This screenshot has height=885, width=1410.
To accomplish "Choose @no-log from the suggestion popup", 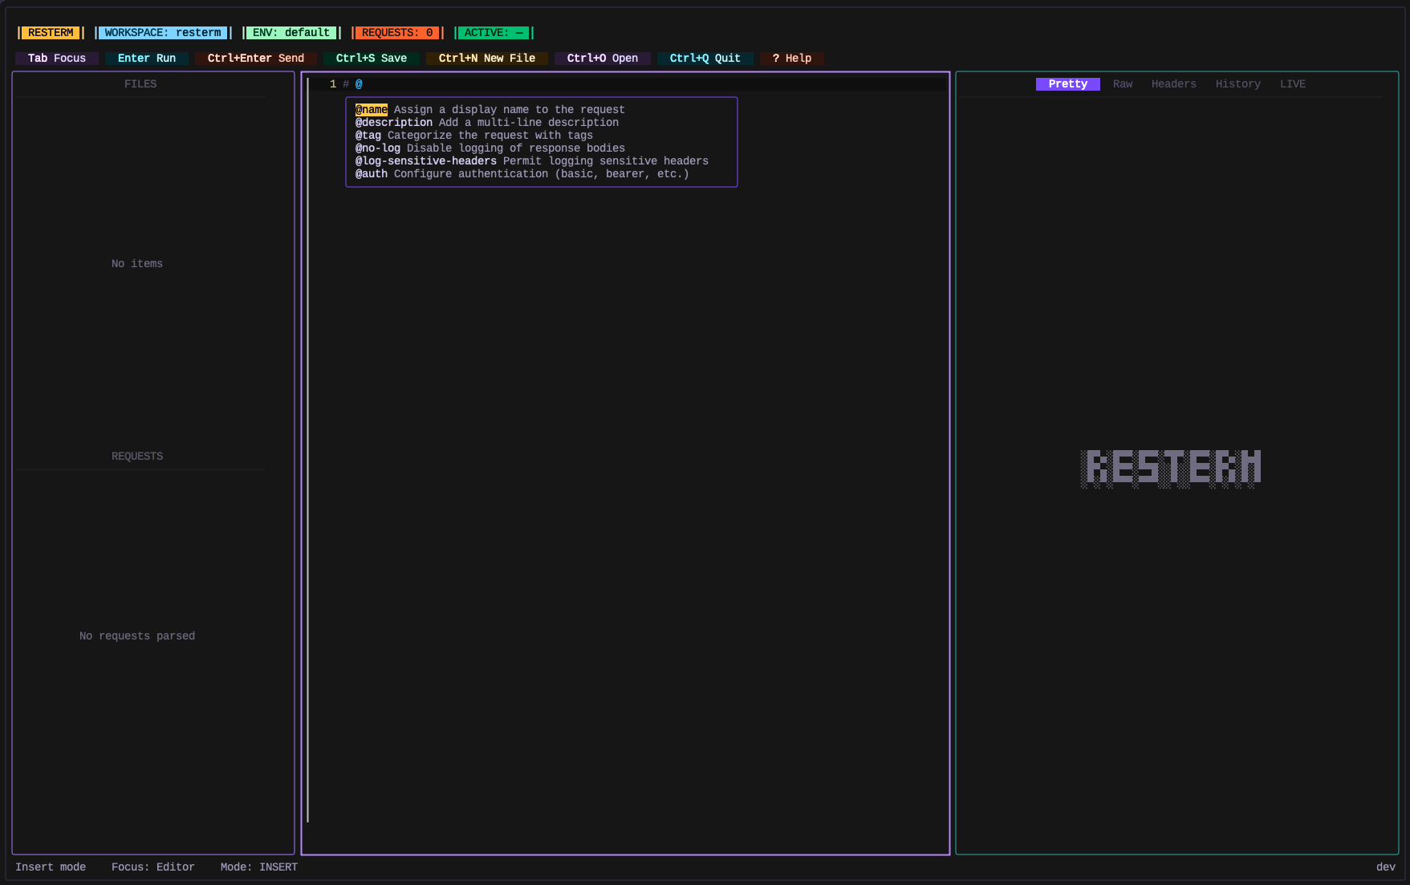I will point(378,148).
